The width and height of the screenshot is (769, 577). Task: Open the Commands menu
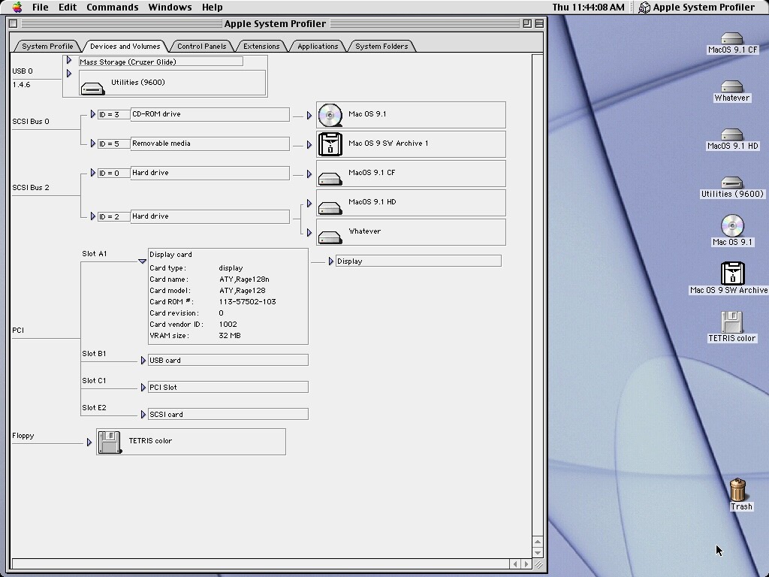point(113,7)
